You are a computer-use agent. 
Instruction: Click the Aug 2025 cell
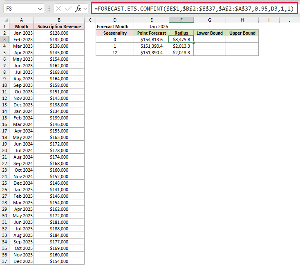21,235
